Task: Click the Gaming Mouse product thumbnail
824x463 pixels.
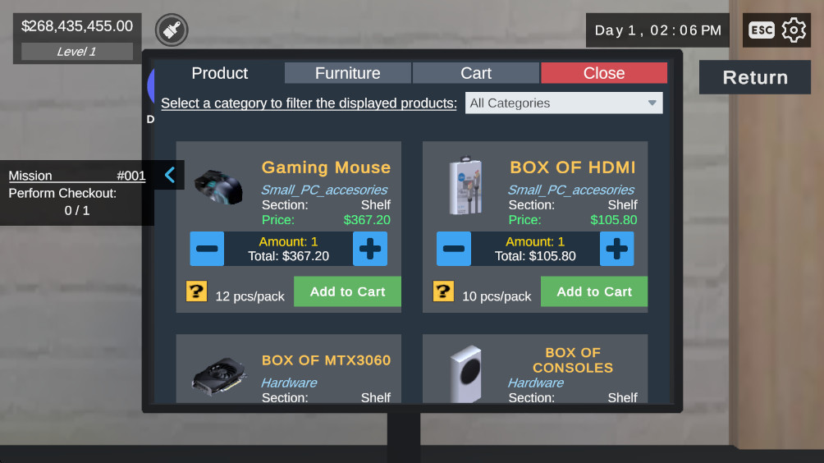Action: [218, 186]
